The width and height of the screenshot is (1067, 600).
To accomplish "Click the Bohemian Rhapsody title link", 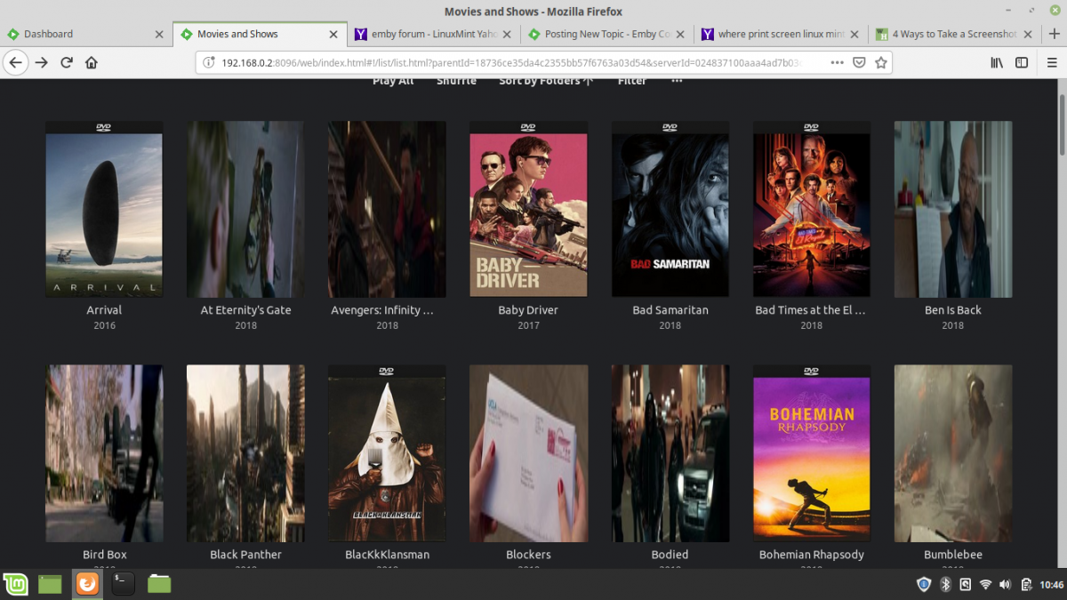I will (x=812, y=555).
